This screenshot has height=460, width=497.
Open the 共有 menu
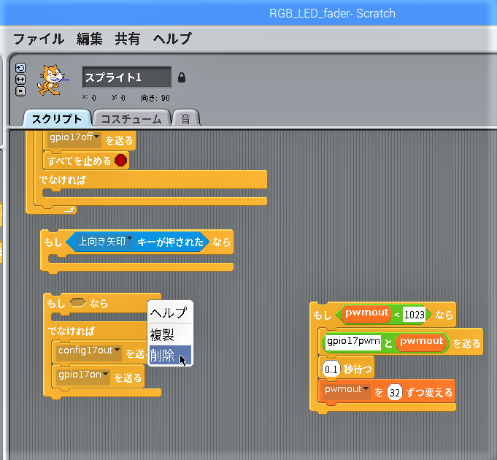pyautogui.click(x=128, y=39)
